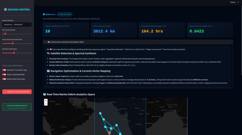Toggle Sentinel-2 True Color Layer

4,70
